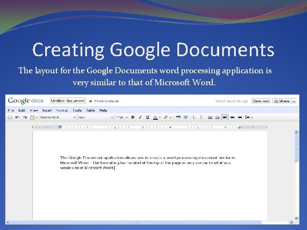The image size is (307, 230).
Task: Open the View menu
Action: tap(34, 110)
